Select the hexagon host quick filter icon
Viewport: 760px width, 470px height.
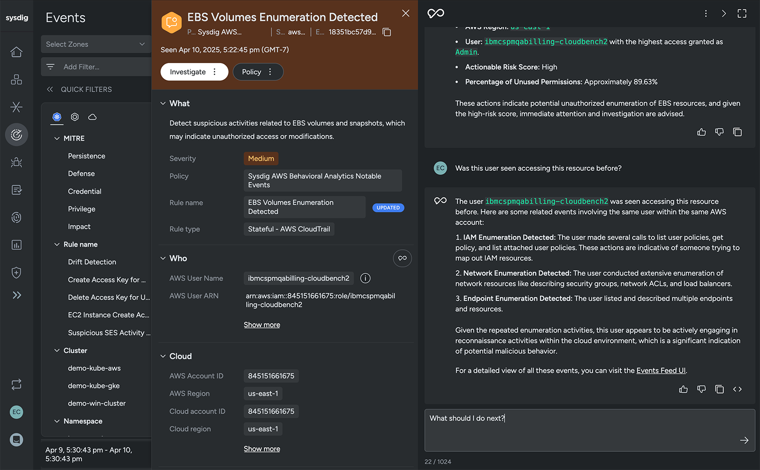pyautogui.click(x=75, y=117)
